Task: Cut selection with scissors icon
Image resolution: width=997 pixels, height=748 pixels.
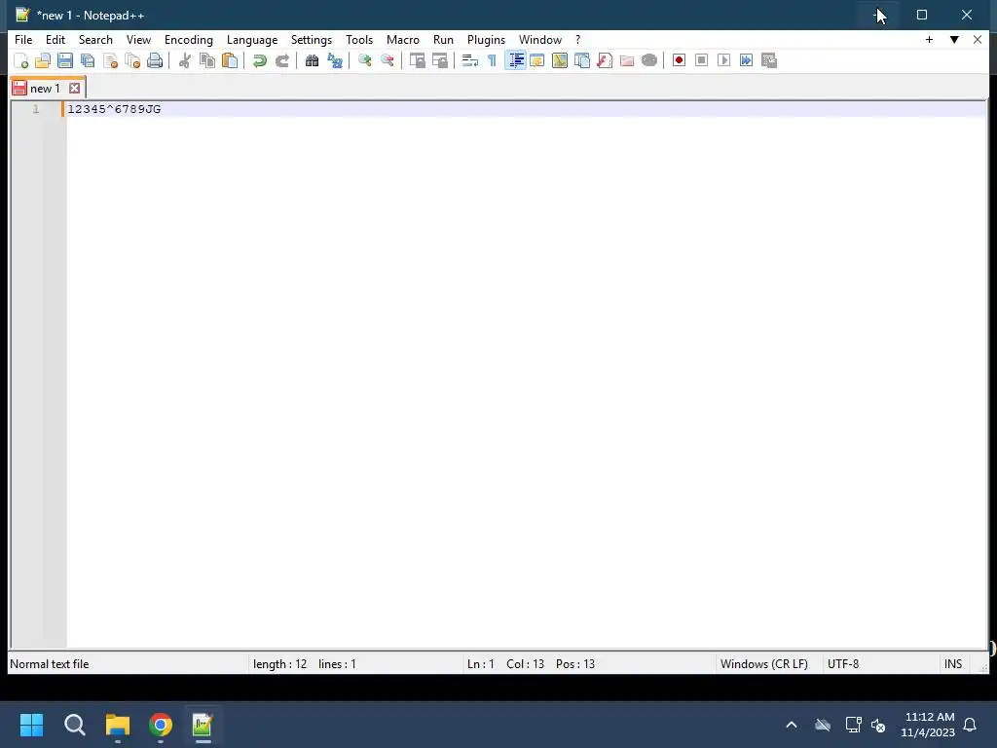Action: (x=184, y=60)
